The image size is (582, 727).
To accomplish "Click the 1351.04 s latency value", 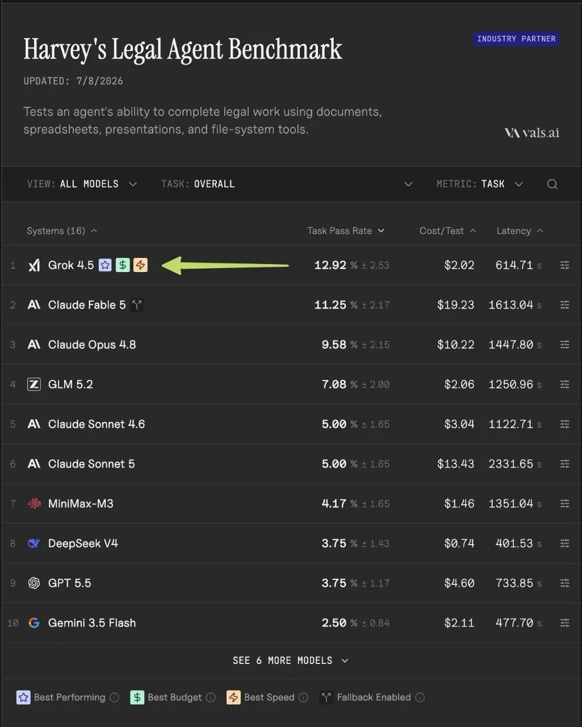I will tap(515, 504).
